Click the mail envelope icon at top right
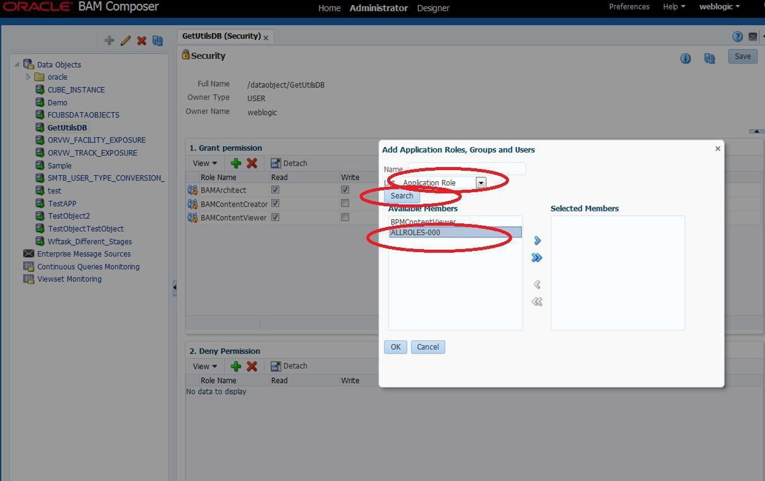 coord(753,37)
